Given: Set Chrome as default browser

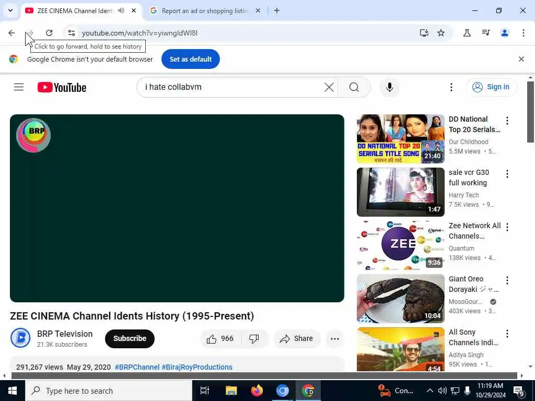Looking at the screenshot, I should pos(190,59).
